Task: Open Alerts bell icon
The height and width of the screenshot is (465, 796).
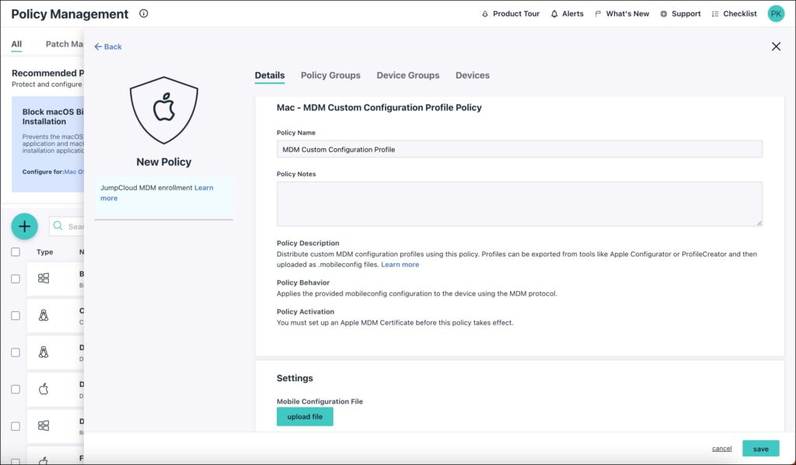Action: coord(554,14)
